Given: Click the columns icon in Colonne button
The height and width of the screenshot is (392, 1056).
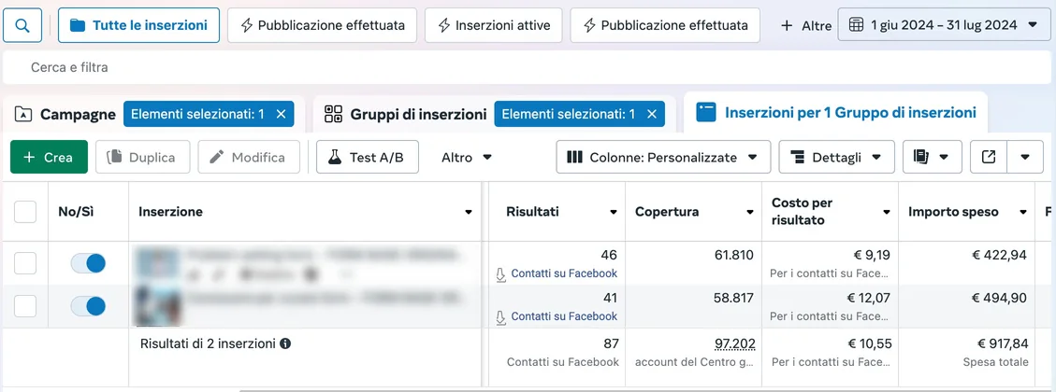Looking at the screenshot, I should click(x=574, y=157).
